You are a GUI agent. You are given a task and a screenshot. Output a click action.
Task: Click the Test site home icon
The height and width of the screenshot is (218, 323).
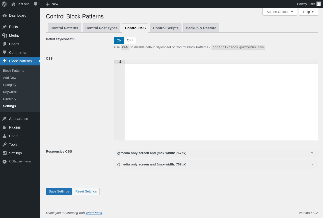13,4
